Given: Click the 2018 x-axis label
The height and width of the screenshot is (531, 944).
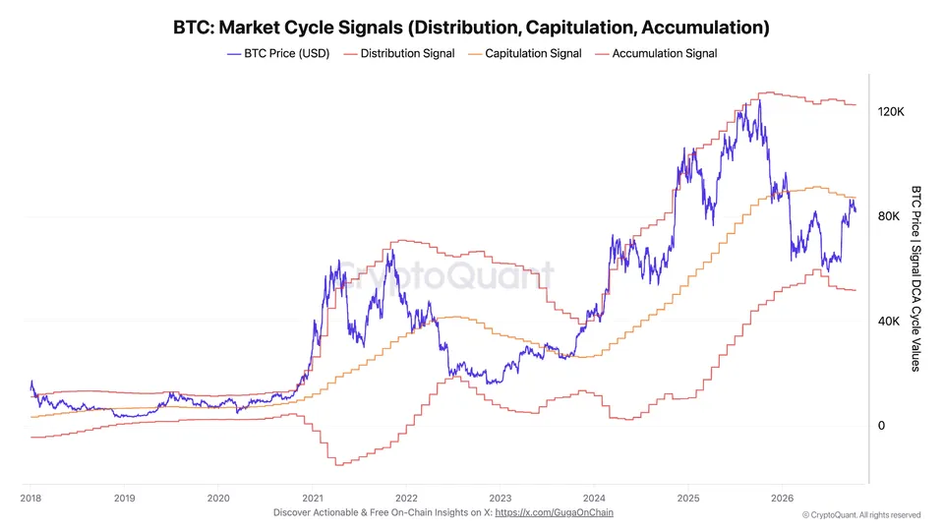Looking at the screenshot, I should [x=30, y=499].
